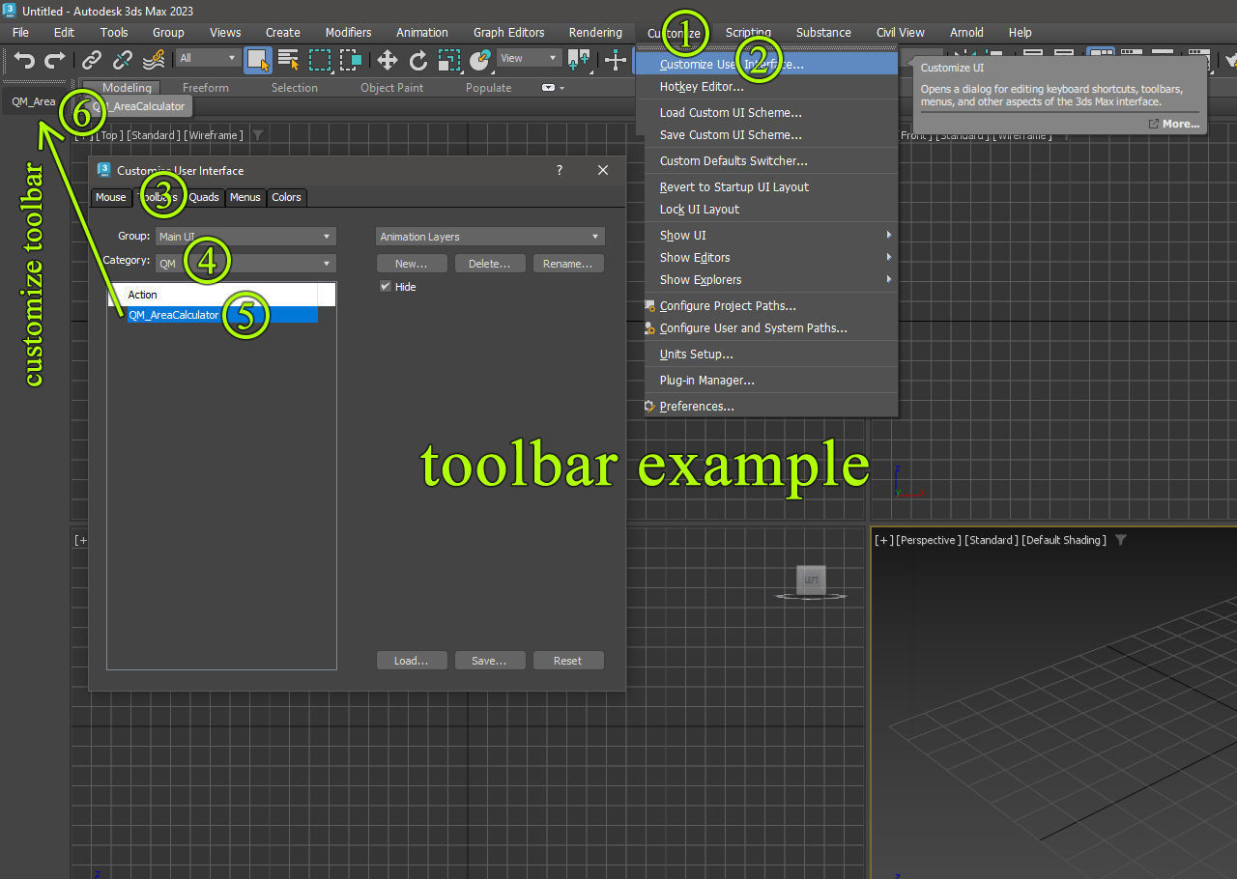The width and height of the screenshot is (1237, 879).
Task: Open the Group Main UI dropdown
Action: (x=246, y=237)
